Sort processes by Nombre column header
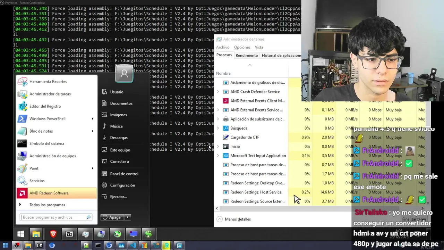Image resolution: width=444 pixels, height=250 pixels. [x=223, y=74]
